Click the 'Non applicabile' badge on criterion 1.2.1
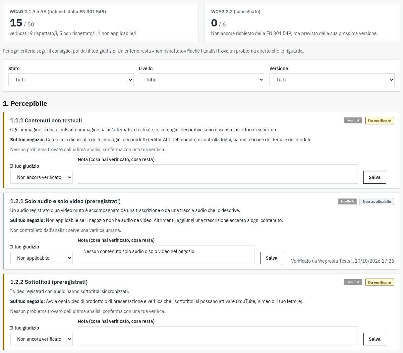 (x=377, y=201)
